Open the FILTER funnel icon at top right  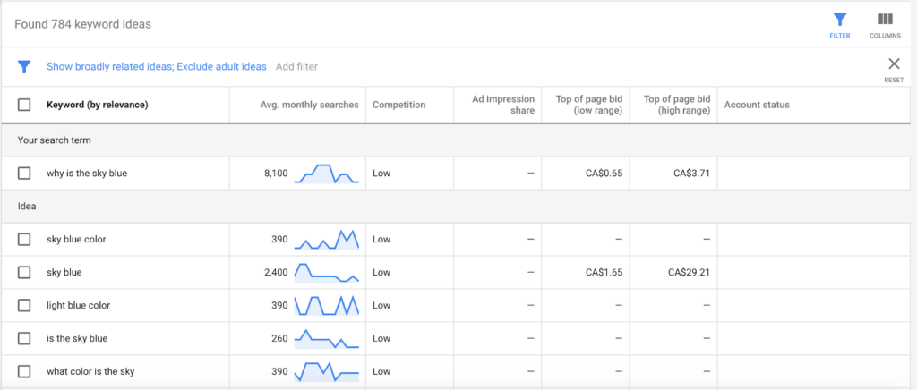(839, 21)
